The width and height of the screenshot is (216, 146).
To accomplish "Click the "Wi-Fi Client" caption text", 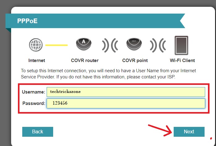I will [x=182, y=60].
